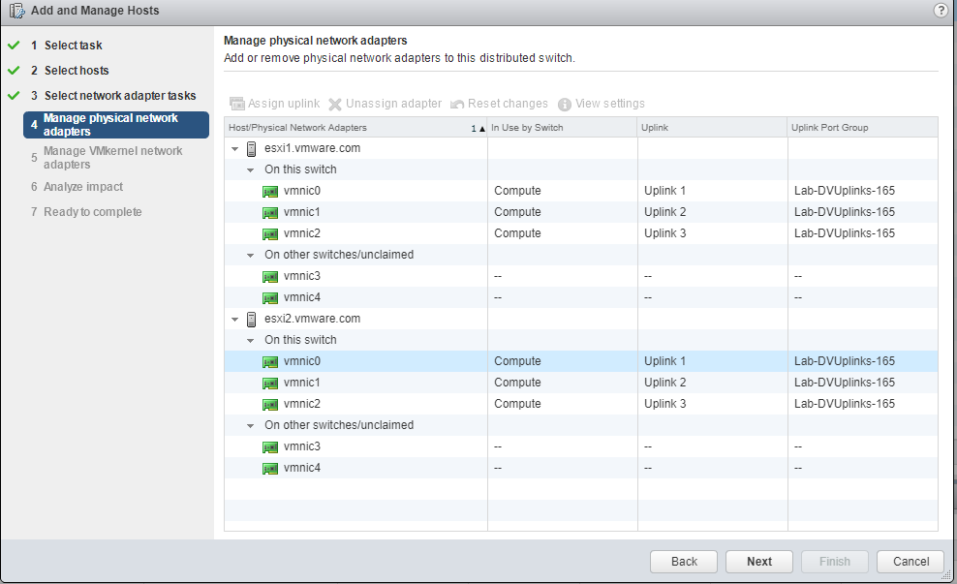The height and width of the screenshot is (584, 957).
Task: Click the Reset changes arrow icon
Action: tap(457, 105)
